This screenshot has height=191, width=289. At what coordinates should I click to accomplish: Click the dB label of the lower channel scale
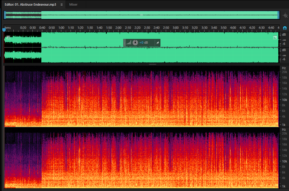click(x=284, y=50)
